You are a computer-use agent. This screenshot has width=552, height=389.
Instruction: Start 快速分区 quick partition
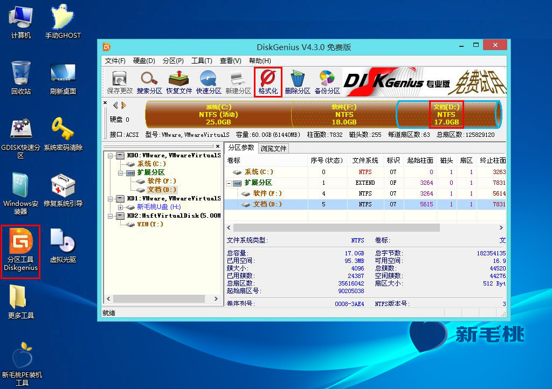(x=209, y=82)
